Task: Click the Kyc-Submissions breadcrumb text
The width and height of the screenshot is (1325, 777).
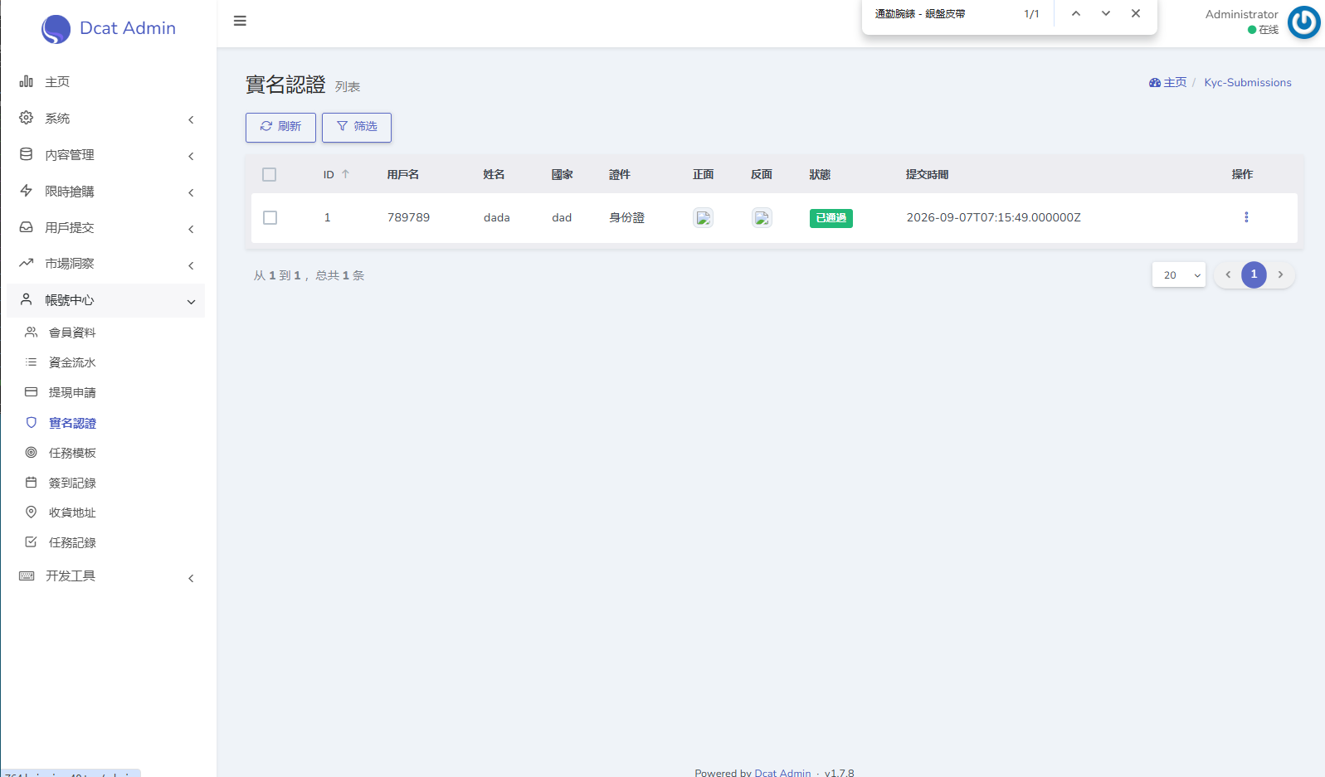Action: (1248, 82)
